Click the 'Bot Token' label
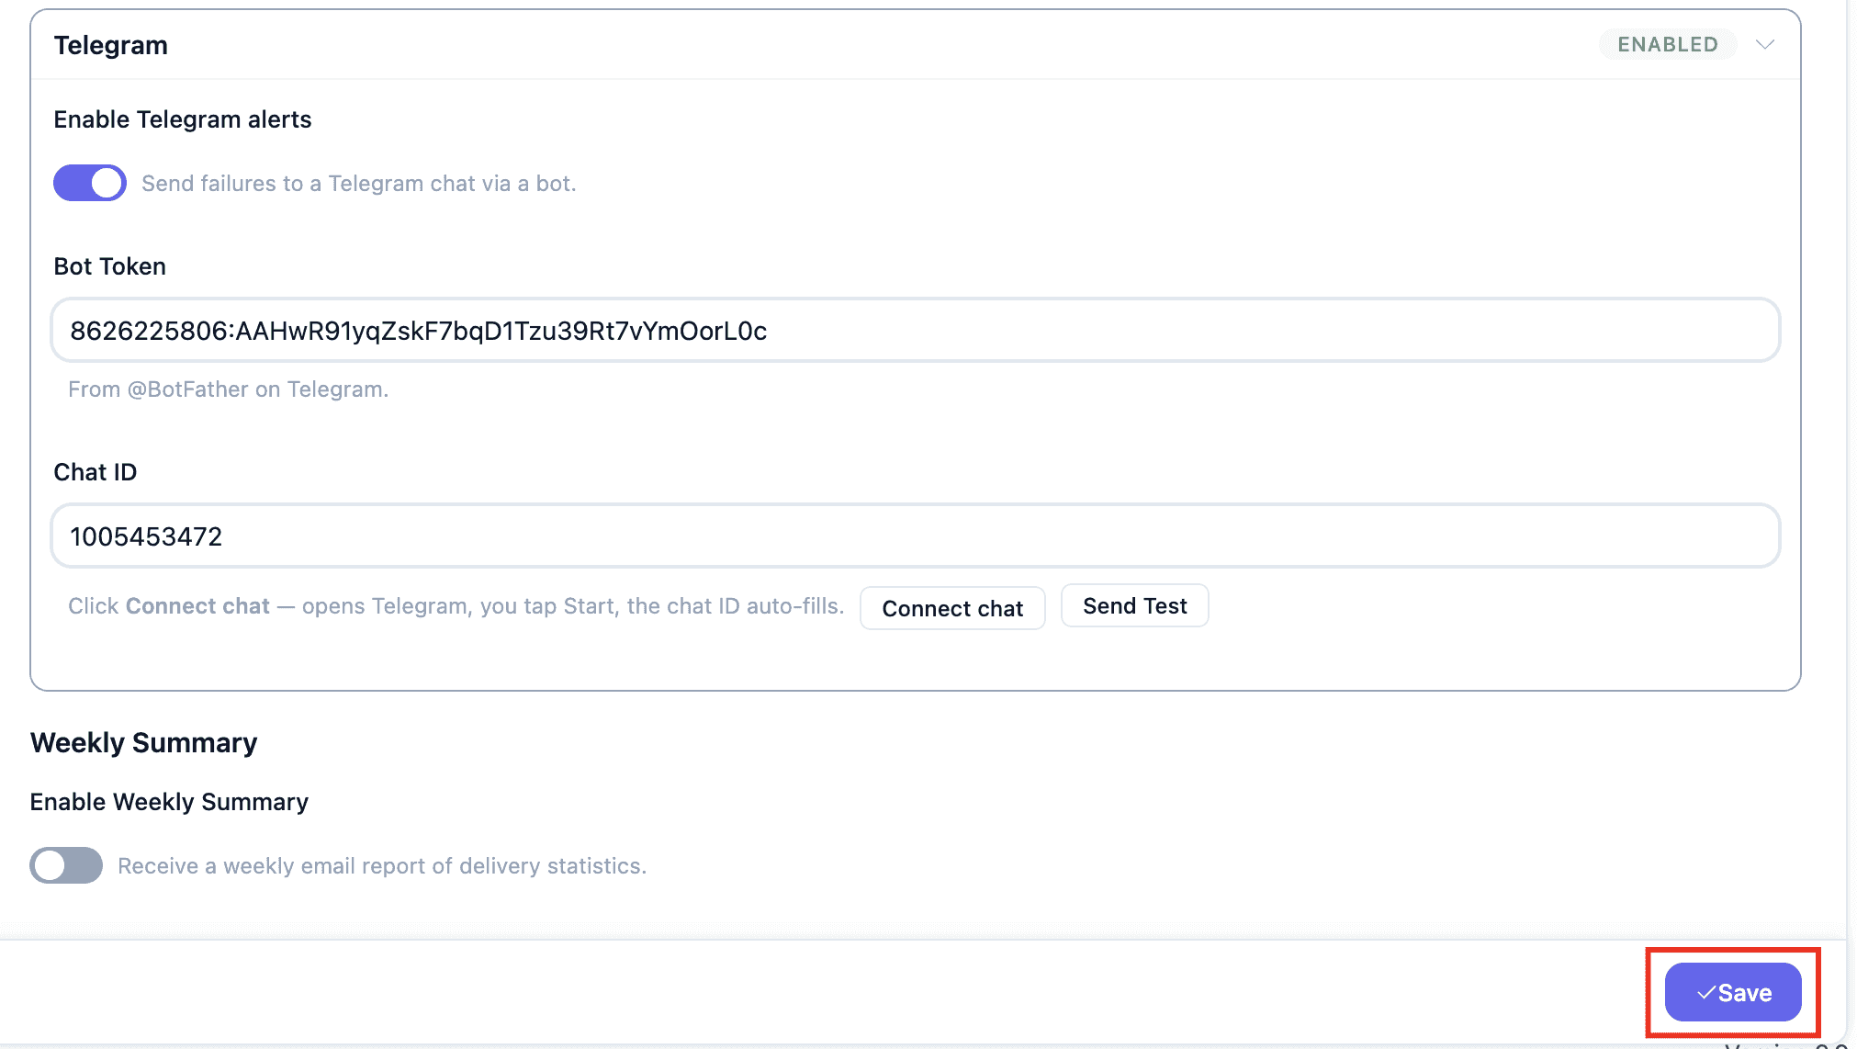The height and width of the screenshot is (1049, 1857). click(x=110, y=266)
